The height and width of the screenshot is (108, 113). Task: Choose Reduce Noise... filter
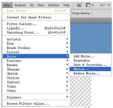[x=90, y=73]
